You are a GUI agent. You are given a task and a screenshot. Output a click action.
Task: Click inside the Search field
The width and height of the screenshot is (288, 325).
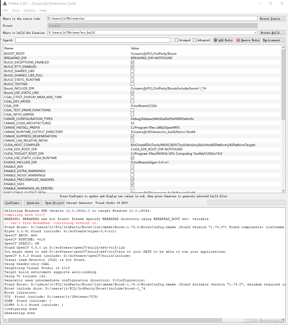tap(92, 40)
